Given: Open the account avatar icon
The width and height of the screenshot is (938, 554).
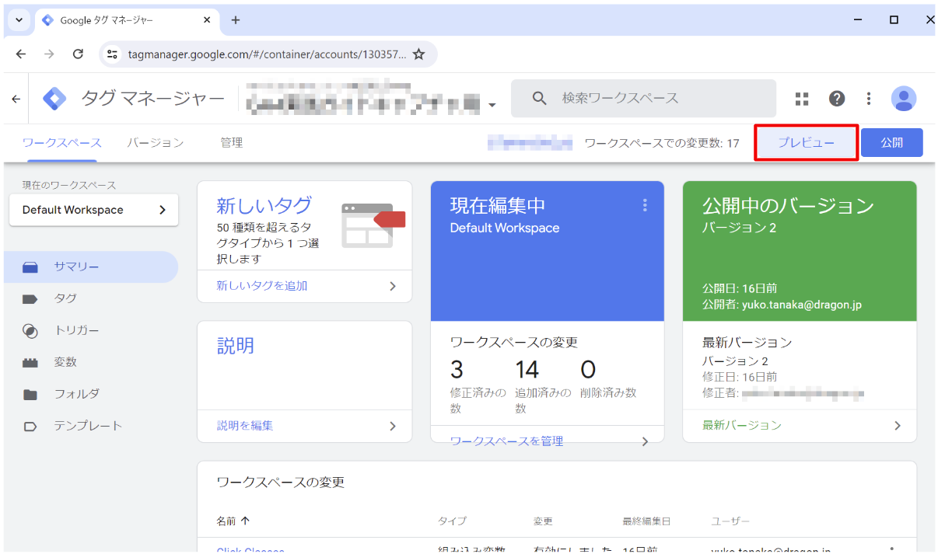Looking at the screenshot, I should coord(903,99).
